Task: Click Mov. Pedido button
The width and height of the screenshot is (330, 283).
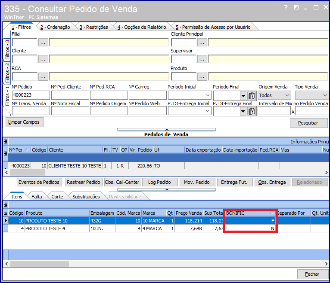Action: [197, 182]
